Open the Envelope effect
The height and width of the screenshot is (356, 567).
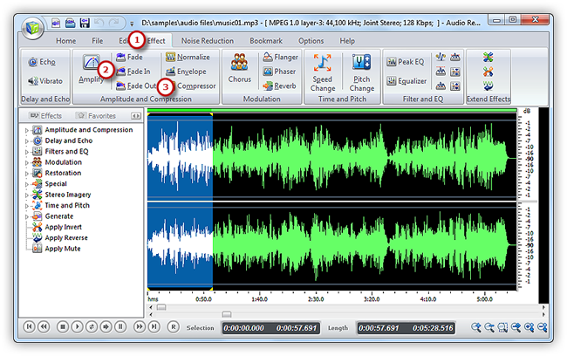click(x=186, y=72)
